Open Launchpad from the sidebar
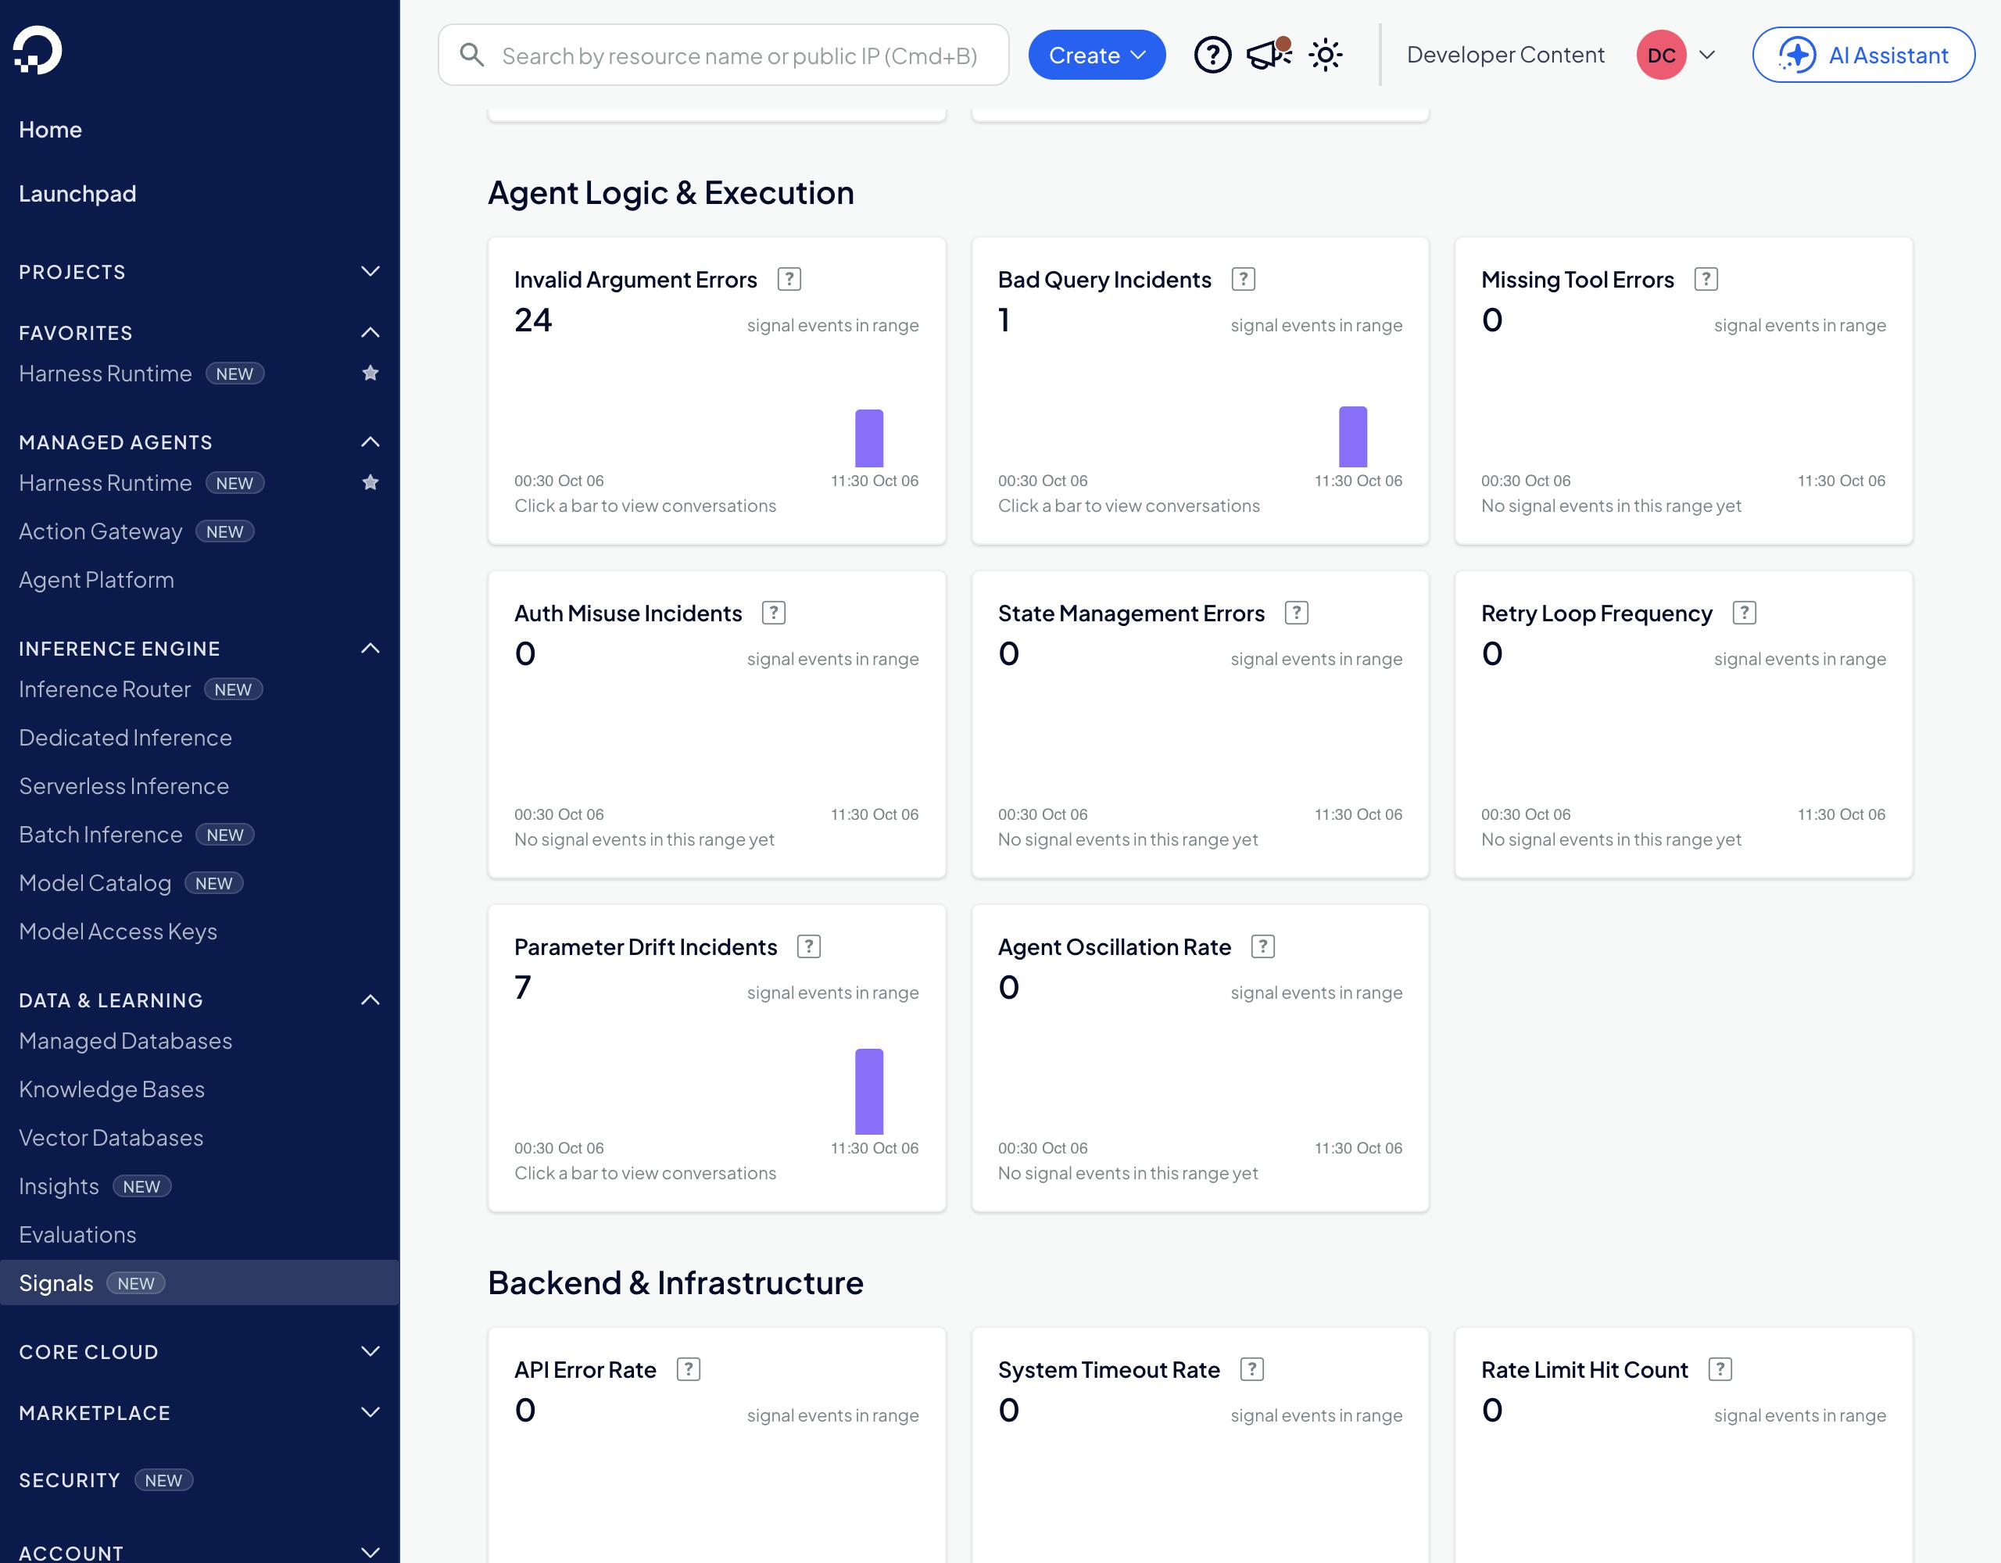The image size is (2001, 1563). pyautogui.click(x=78, y=195)
